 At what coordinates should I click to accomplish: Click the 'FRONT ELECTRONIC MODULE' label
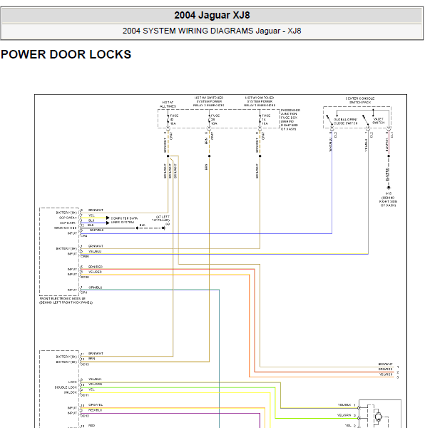pyautogui.click(x=63, y=299)
